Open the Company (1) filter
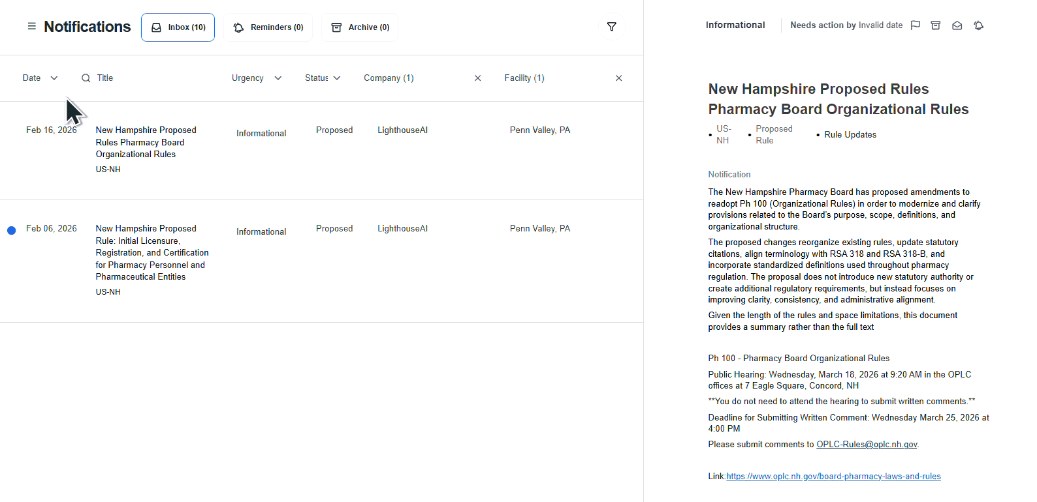This screenshot has height=502, width=1037. (x=389, y=78)
